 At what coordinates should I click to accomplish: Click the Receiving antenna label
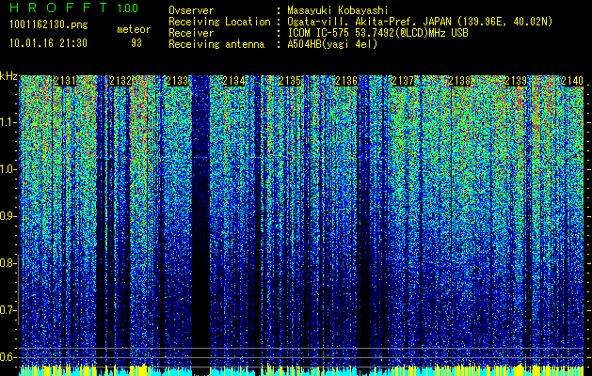tap(216, 44)
